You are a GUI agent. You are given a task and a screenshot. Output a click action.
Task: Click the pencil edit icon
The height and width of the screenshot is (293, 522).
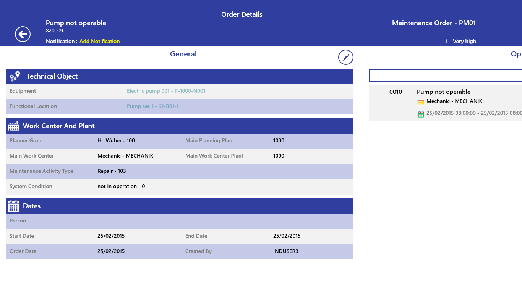point(346,57)
